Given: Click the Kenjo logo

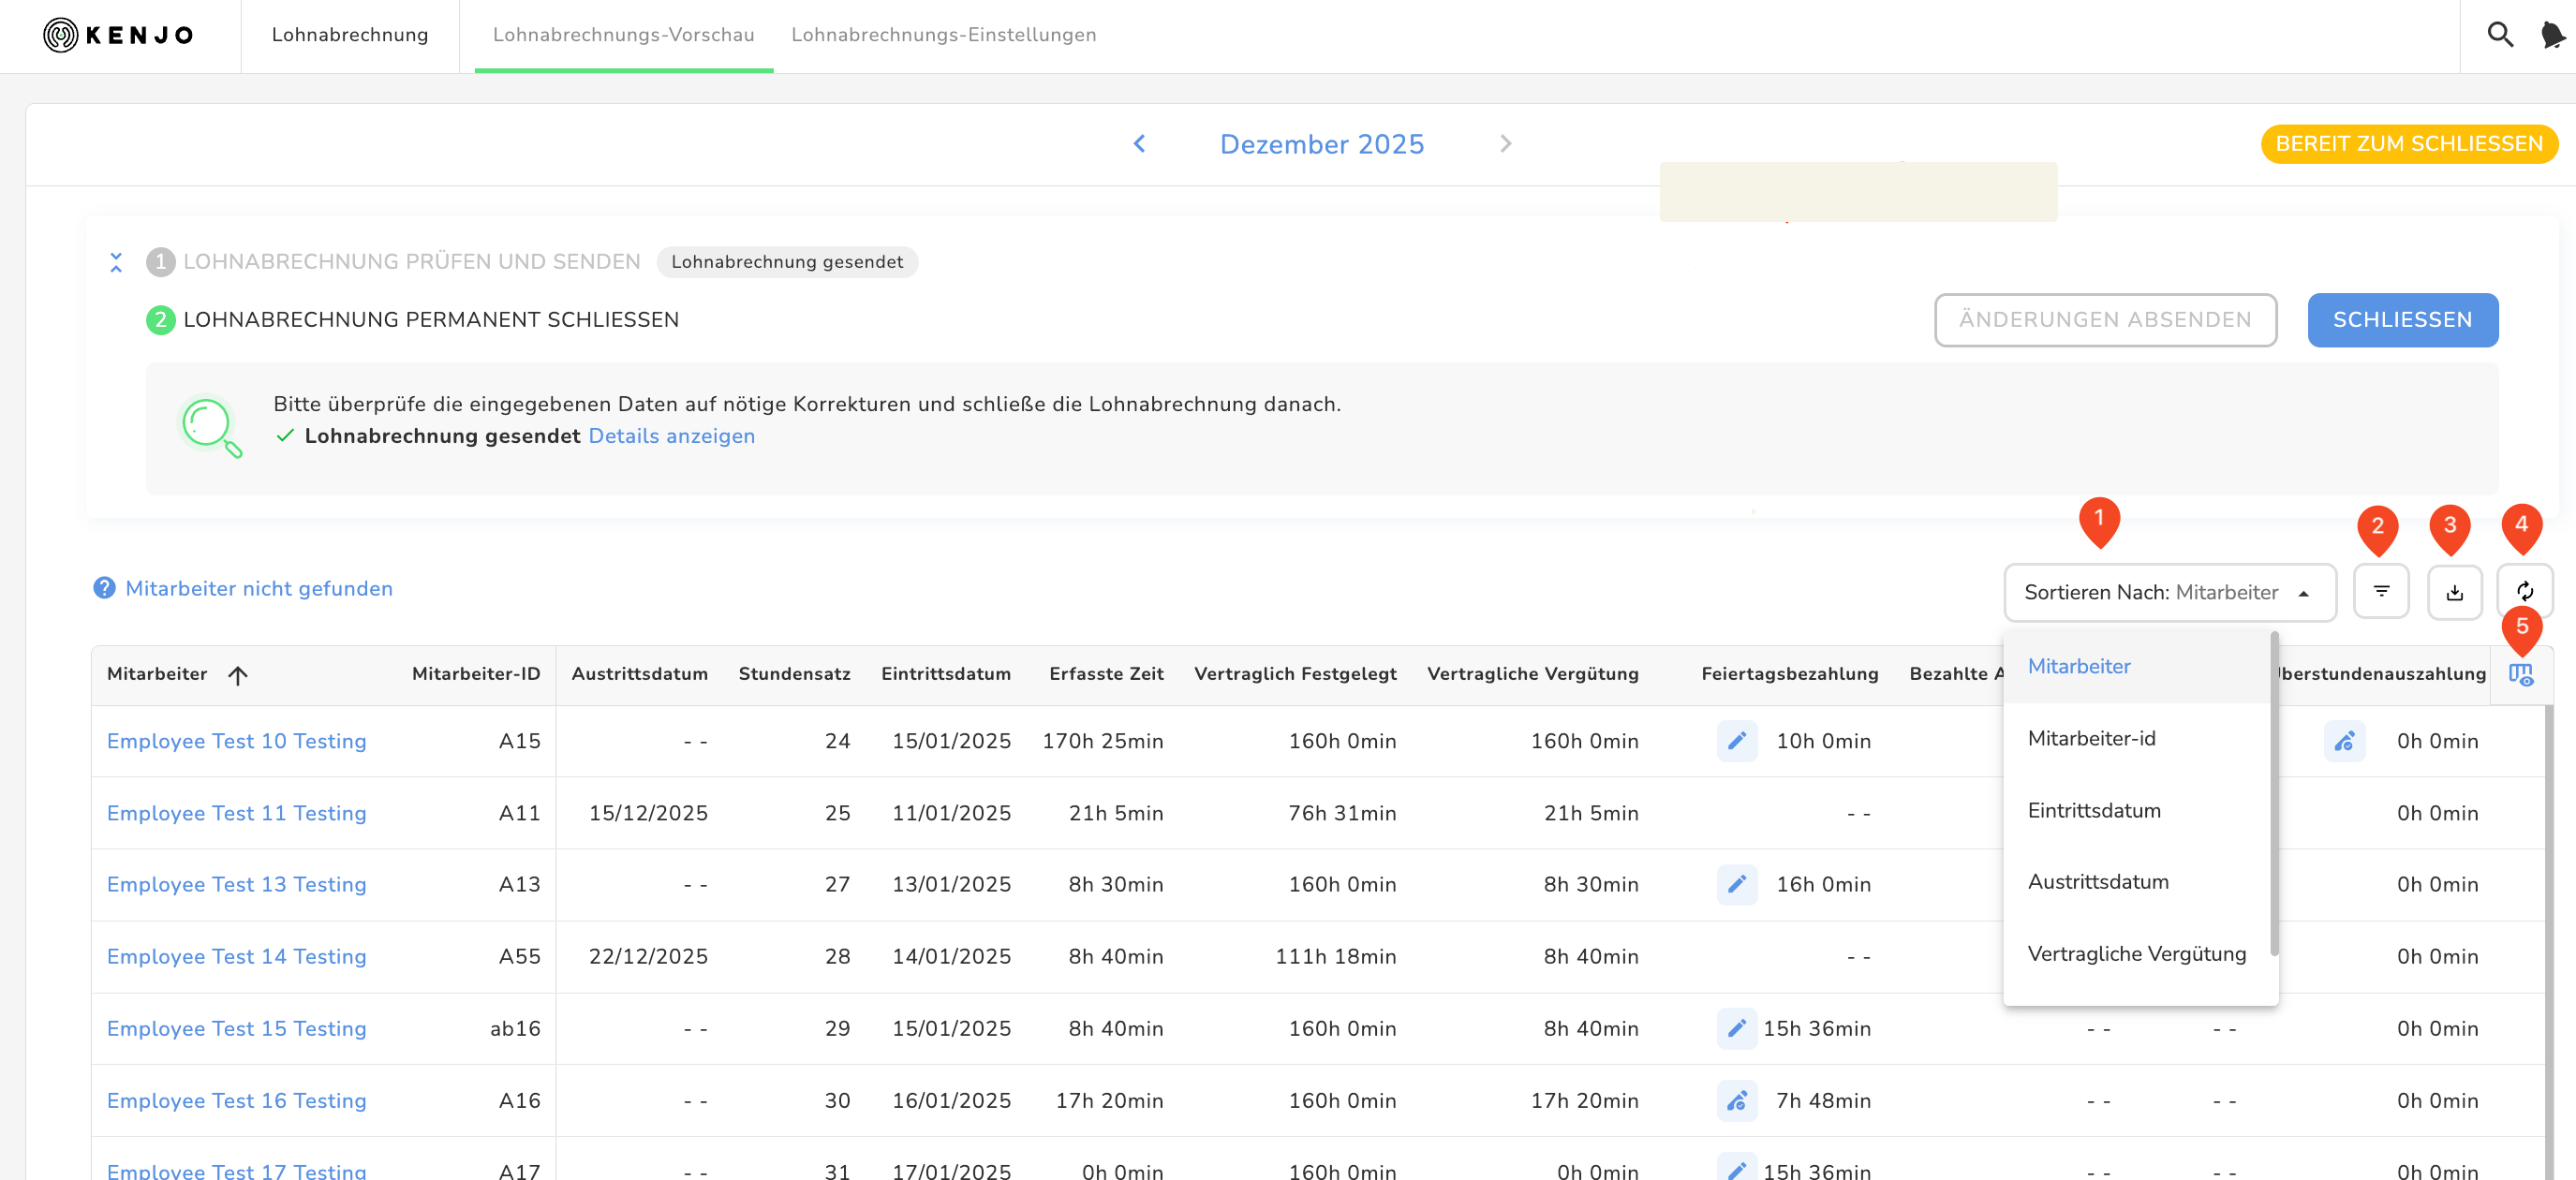Looking at the screenshot, I should click(x=118, y=35).
